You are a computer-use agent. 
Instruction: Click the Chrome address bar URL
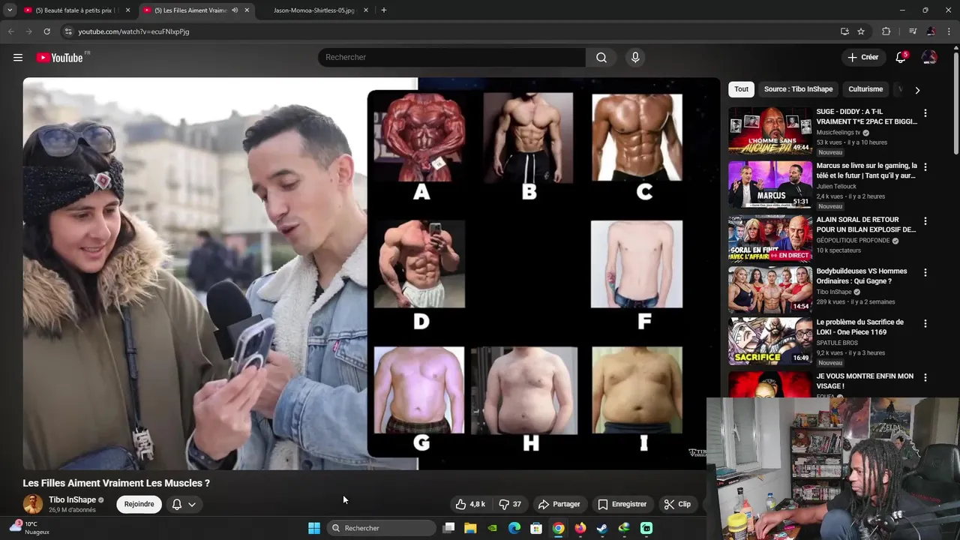pyautogui.click(x=133, y=31)
